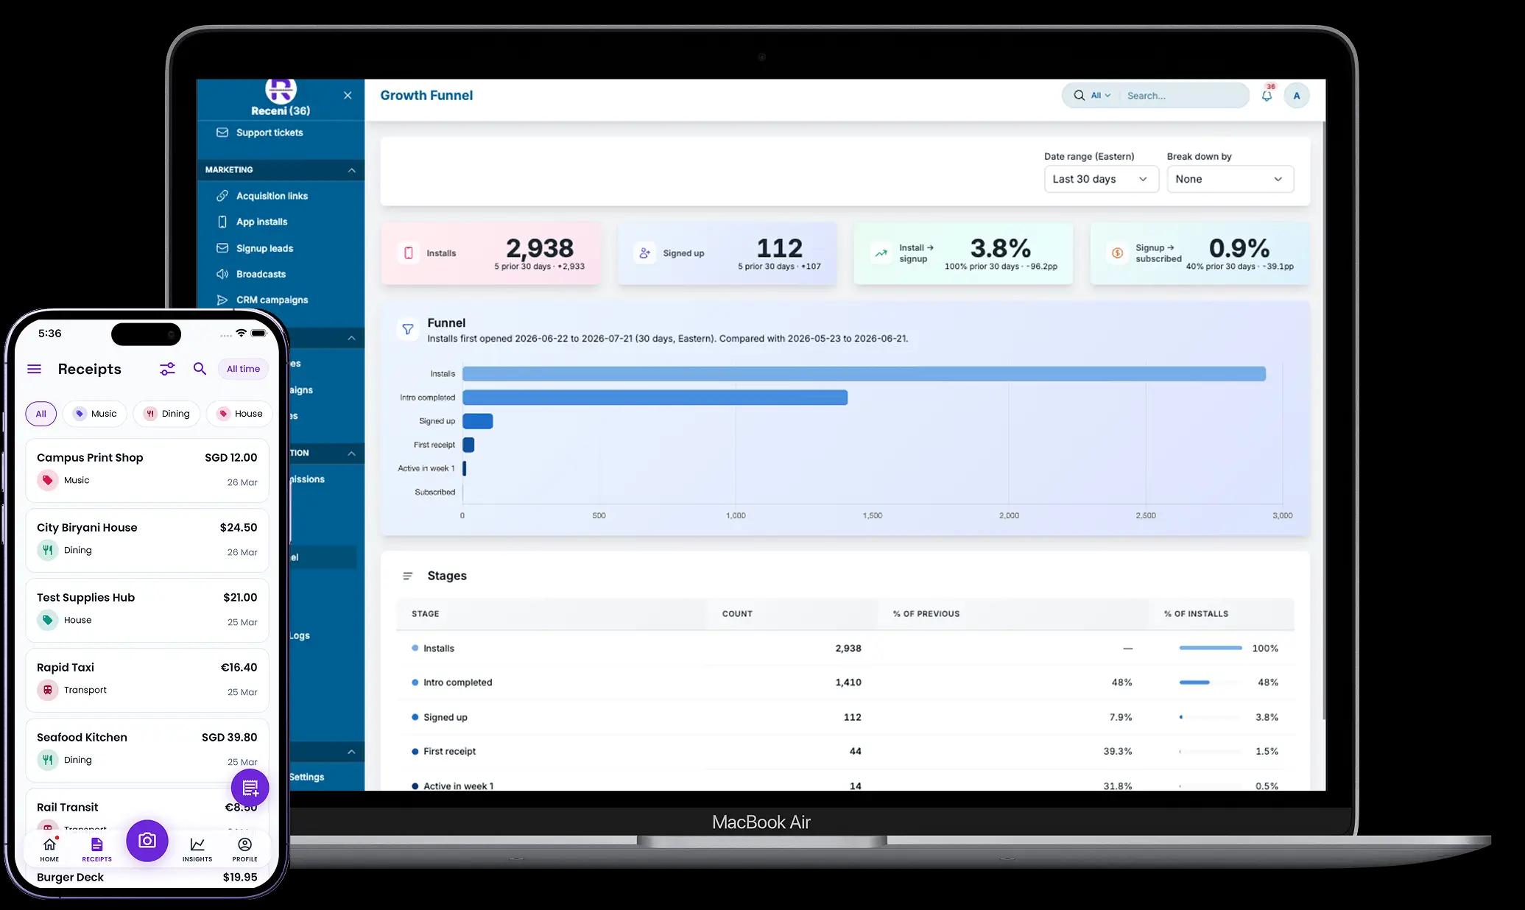This screenshot has width=1525, height=910.
Task: Tap the purple add-receipt floating button
Action: 250,788
